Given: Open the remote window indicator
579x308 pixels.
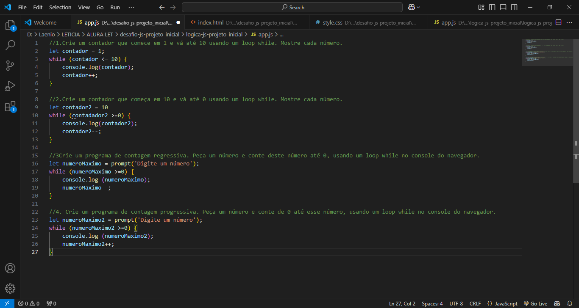Looking at the screenshot, I should [x=7, y=303].
